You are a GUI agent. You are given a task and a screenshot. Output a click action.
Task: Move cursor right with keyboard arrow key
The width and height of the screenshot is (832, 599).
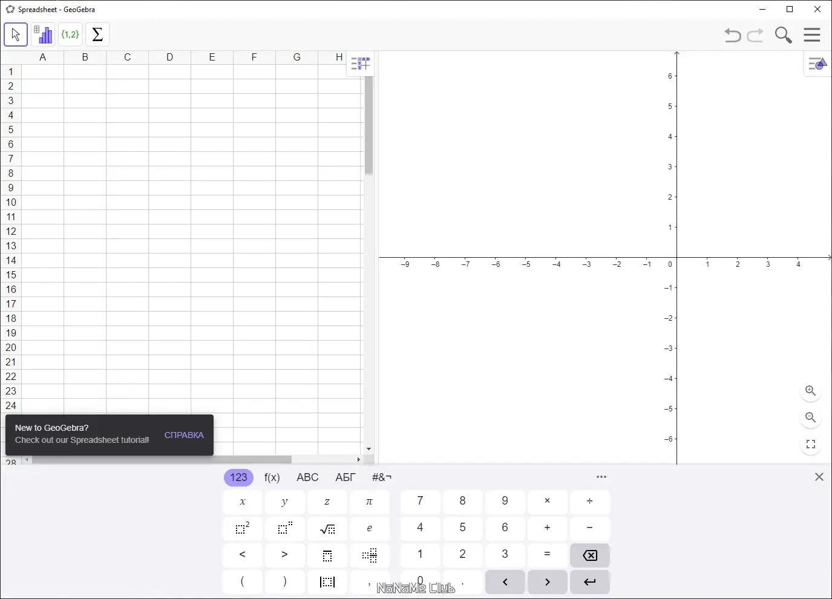[548, 582]
